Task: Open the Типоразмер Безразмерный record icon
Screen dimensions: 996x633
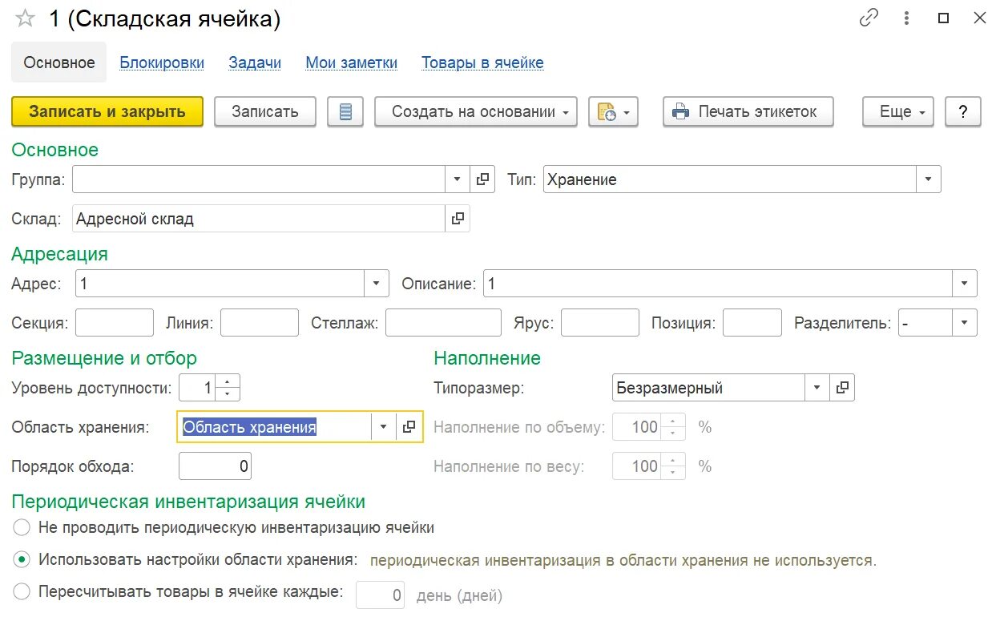Action: coord(842,388)
